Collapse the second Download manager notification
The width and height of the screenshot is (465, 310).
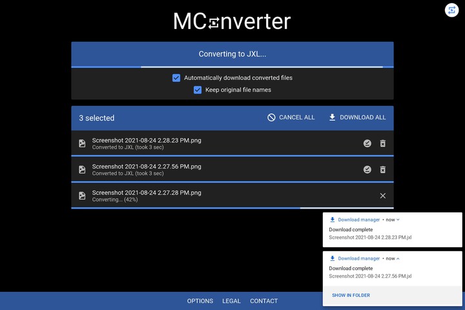pos(398,258)
